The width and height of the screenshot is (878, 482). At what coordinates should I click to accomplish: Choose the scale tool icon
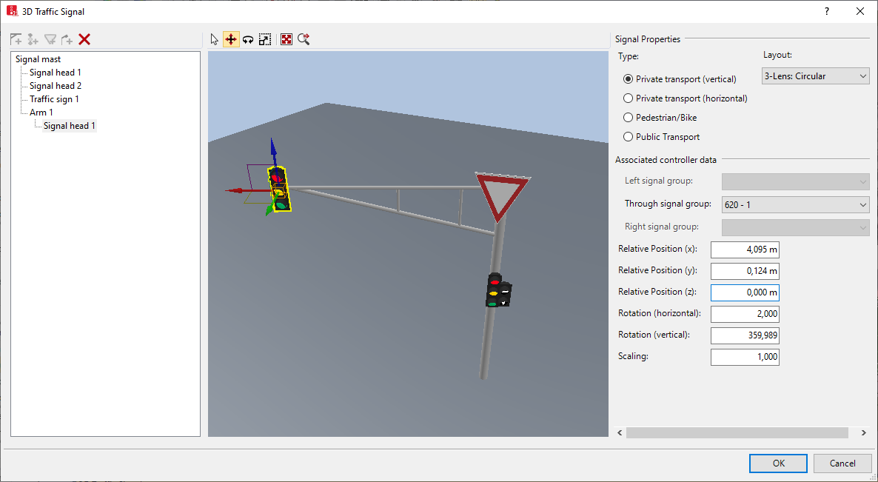pos(265,39)
